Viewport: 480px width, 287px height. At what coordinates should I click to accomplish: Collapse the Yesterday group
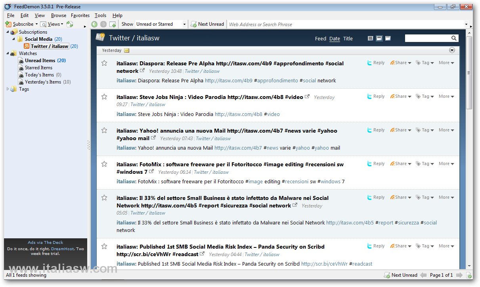click(452, 50)
